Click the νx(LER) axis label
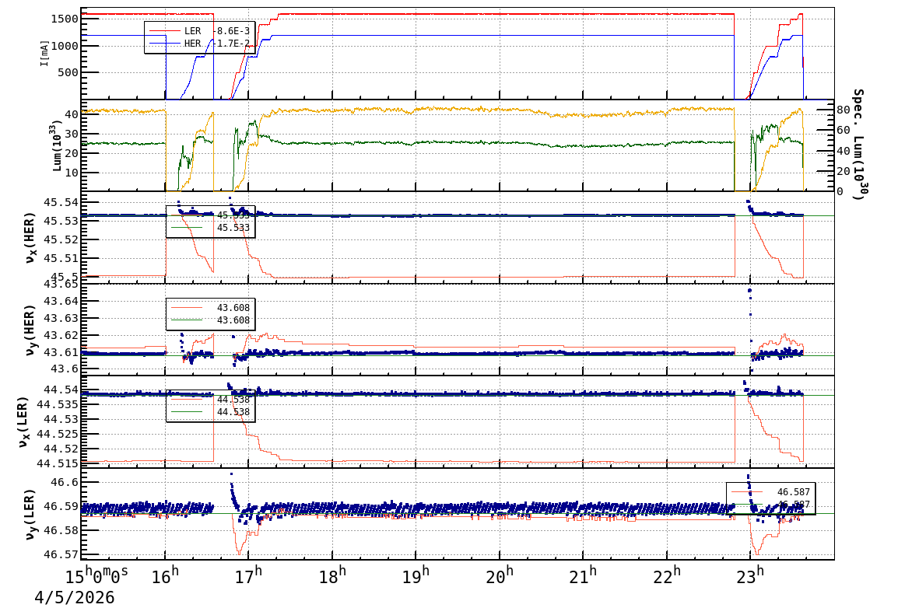Viewport: 898px width, 608px height. pyautogui.click(x=23, y=422)
